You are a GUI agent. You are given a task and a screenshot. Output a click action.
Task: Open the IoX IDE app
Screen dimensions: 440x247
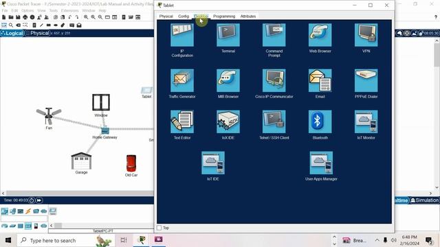[x=228, y=121]
